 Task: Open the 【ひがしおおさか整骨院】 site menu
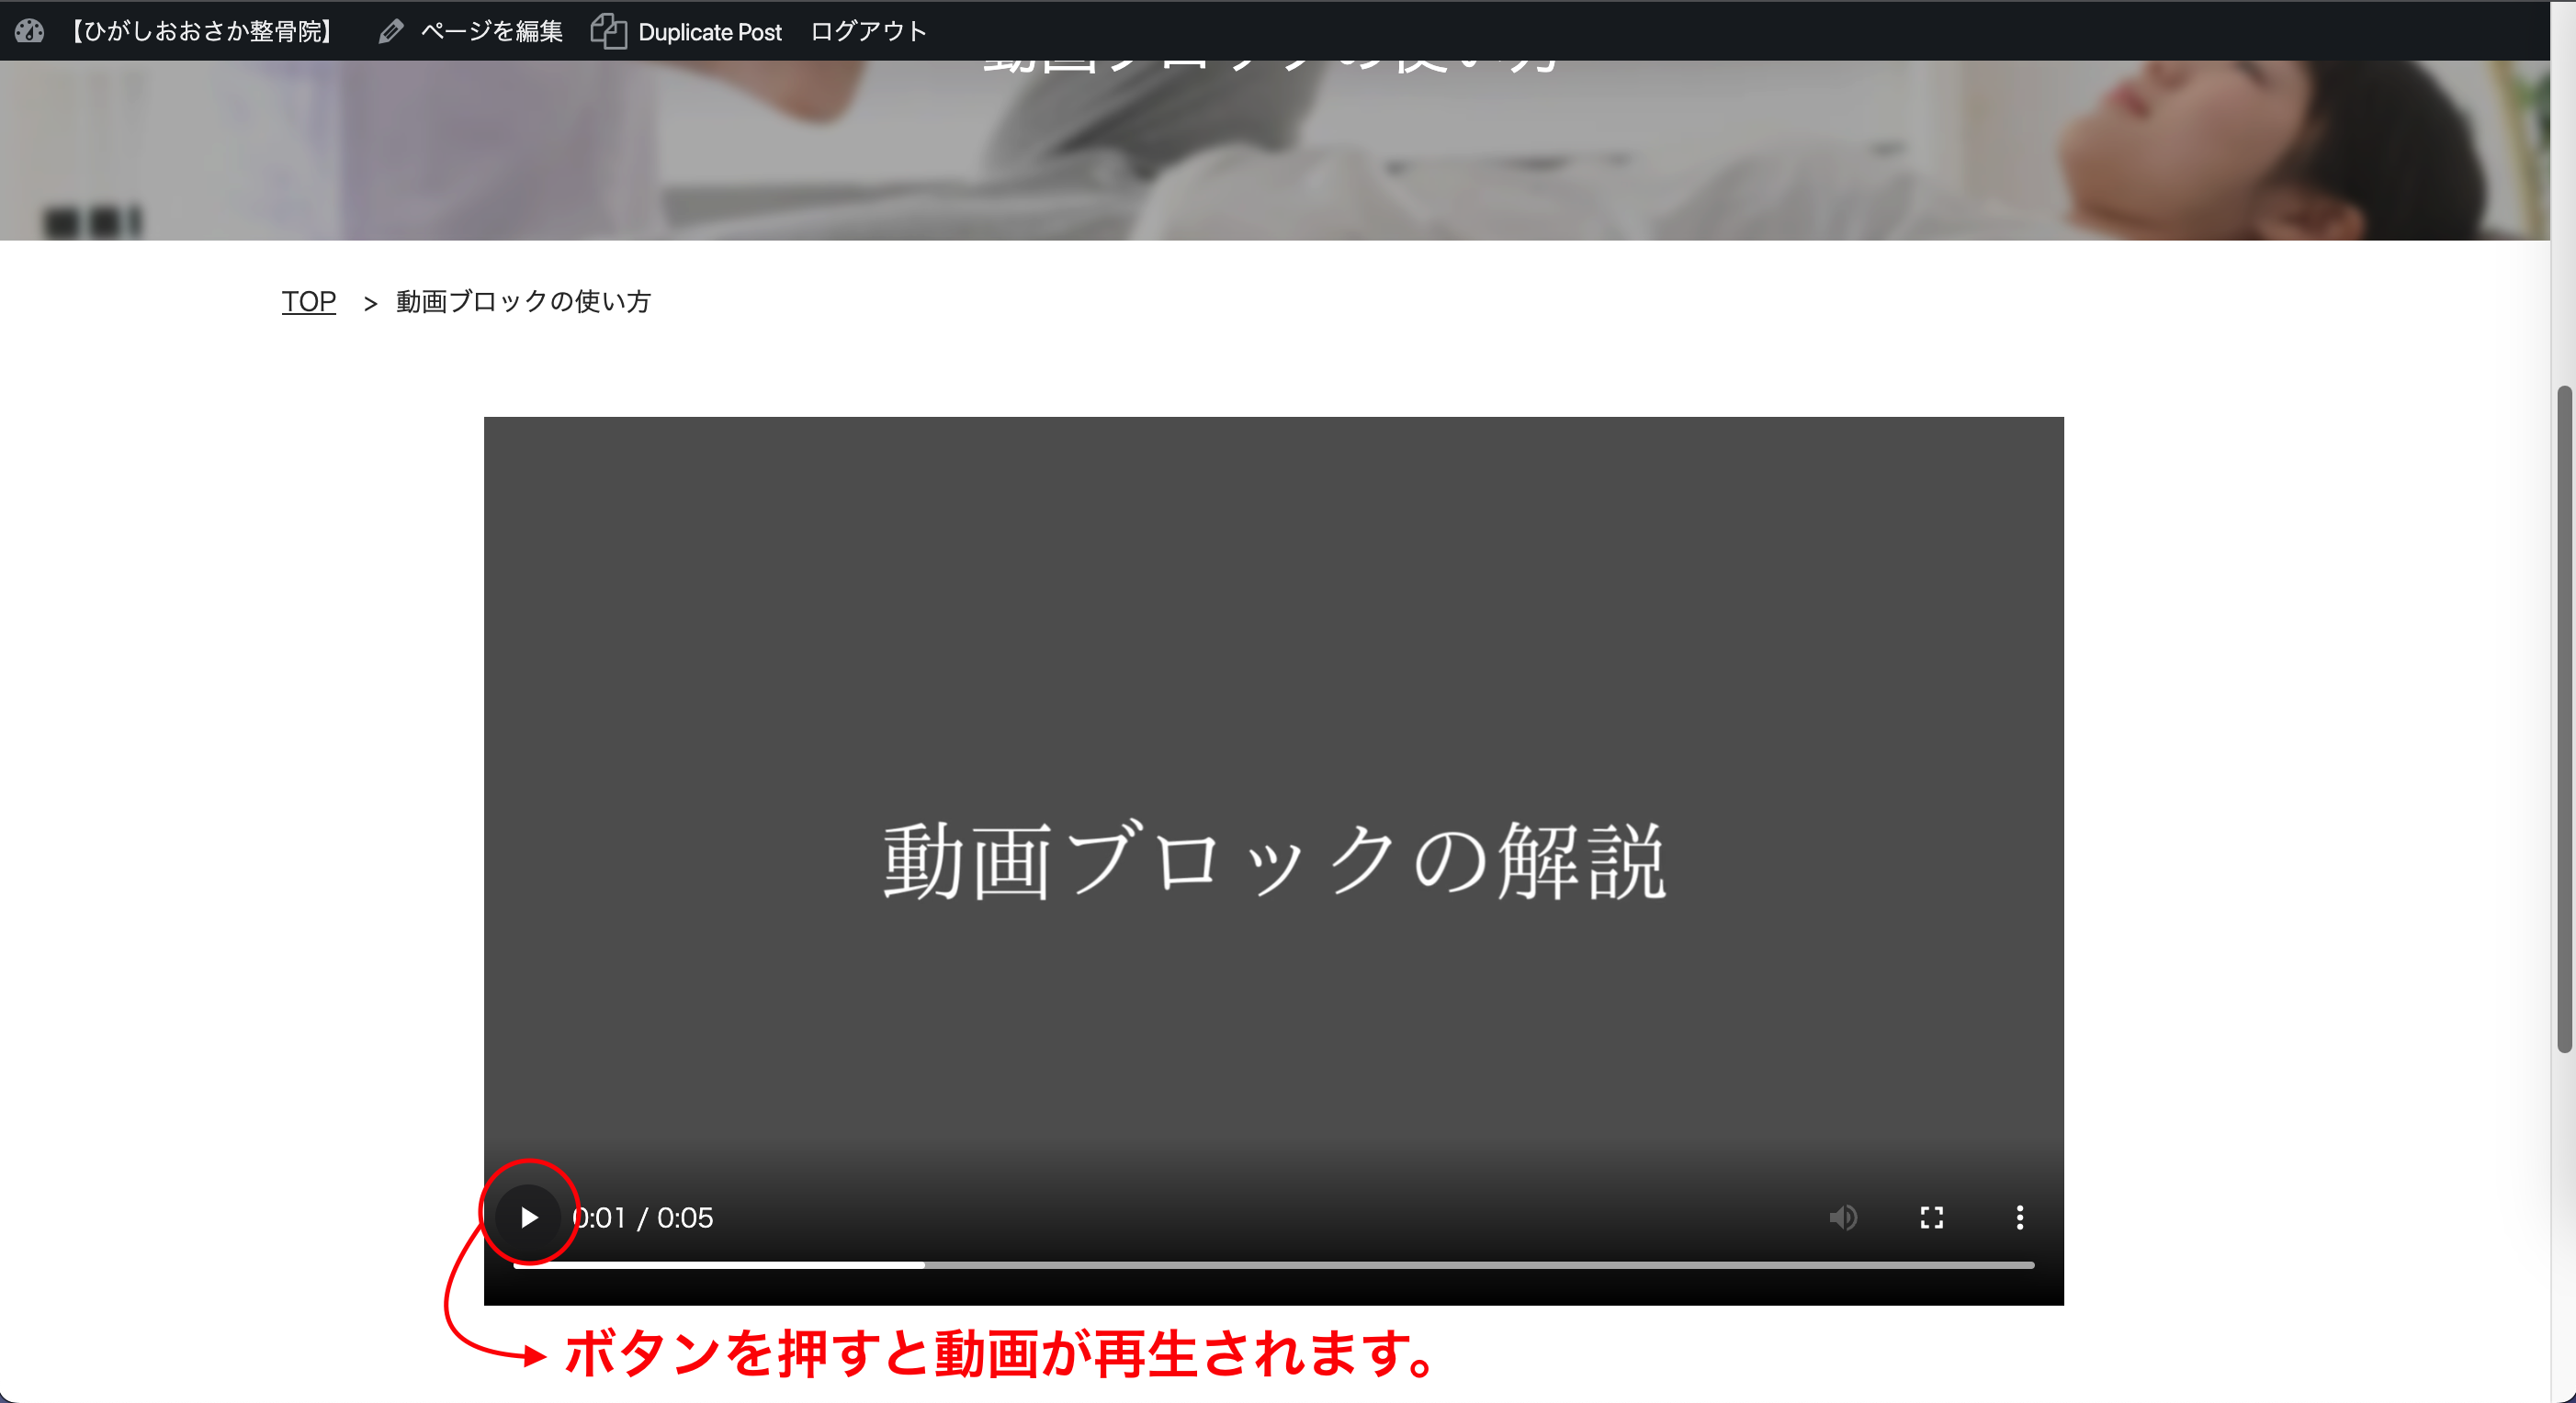coord(201,31)
